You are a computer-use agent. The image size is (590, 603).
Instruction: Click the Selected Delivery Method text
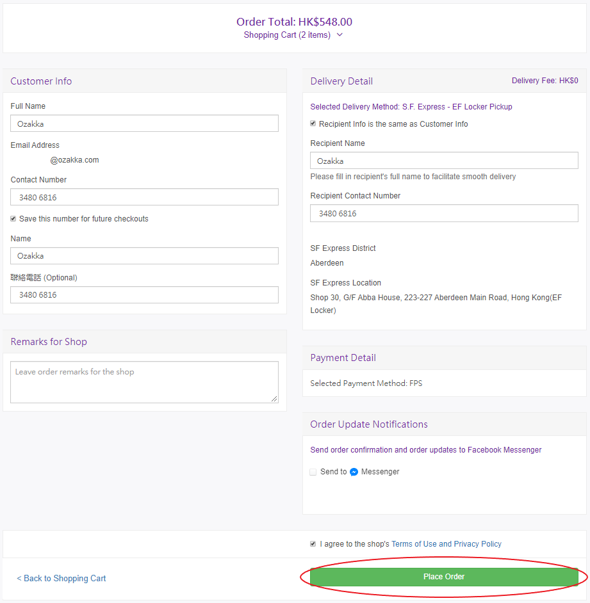(411, 107)
